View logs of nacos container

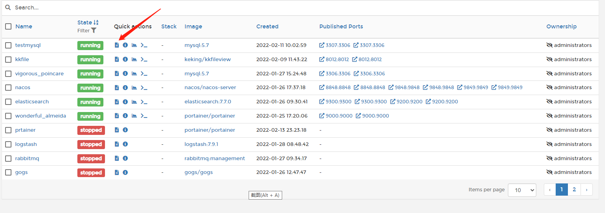point(117,88)
